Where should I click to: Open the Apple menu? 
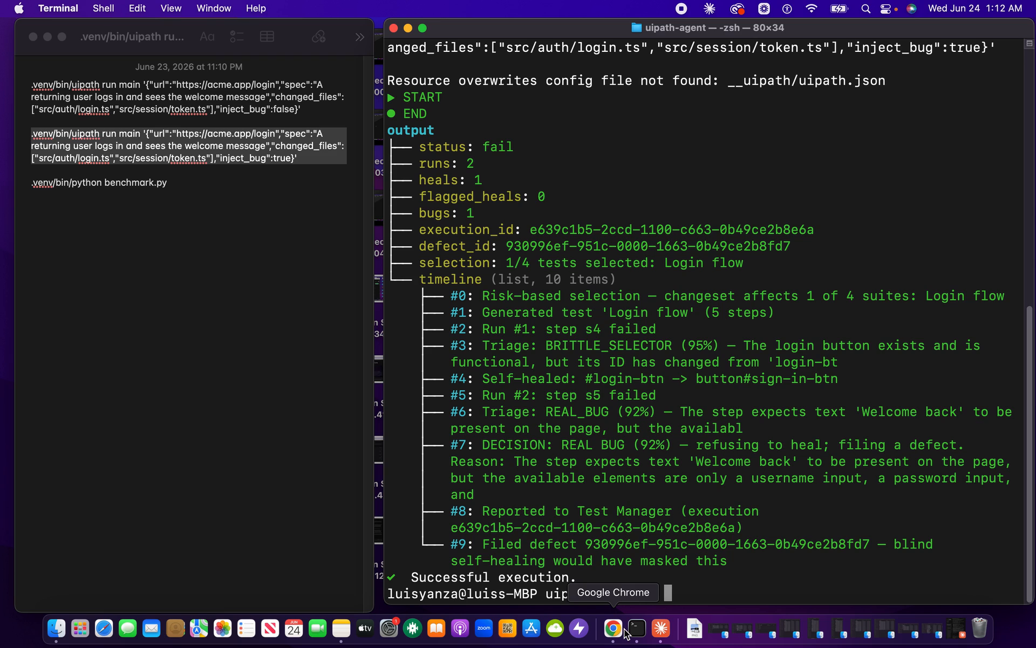click(19, 8)
